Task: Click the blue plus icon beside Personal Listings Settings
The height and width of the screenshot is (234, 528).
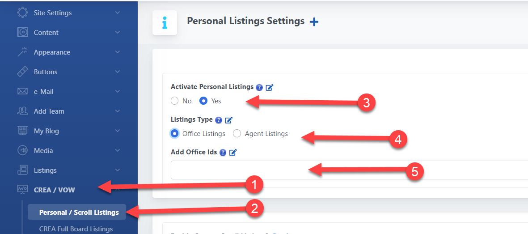Action: 314,21
